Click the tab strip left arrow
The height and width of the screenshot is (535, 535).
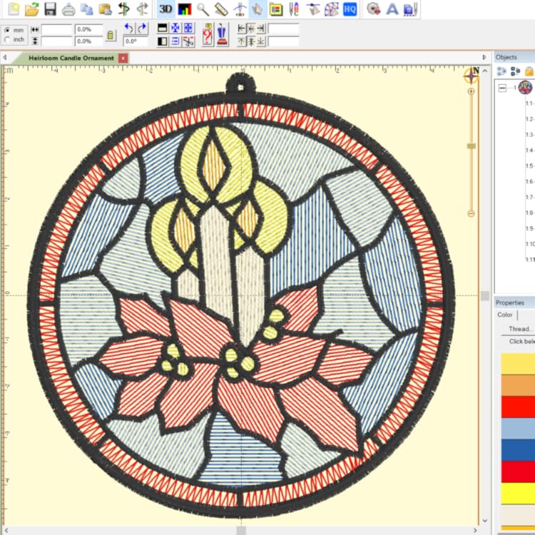tap(4, 58)
